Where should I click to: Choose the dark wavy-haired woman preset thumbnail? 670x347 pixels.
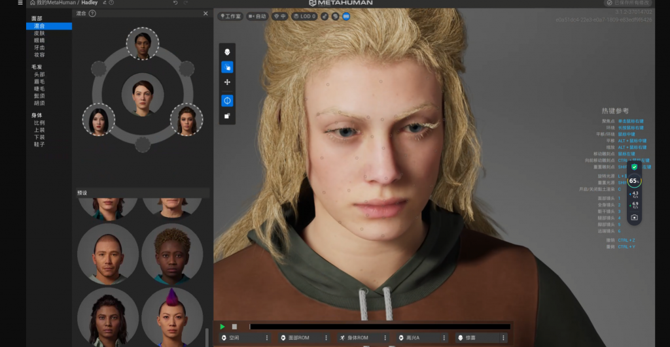pos(108,317)
